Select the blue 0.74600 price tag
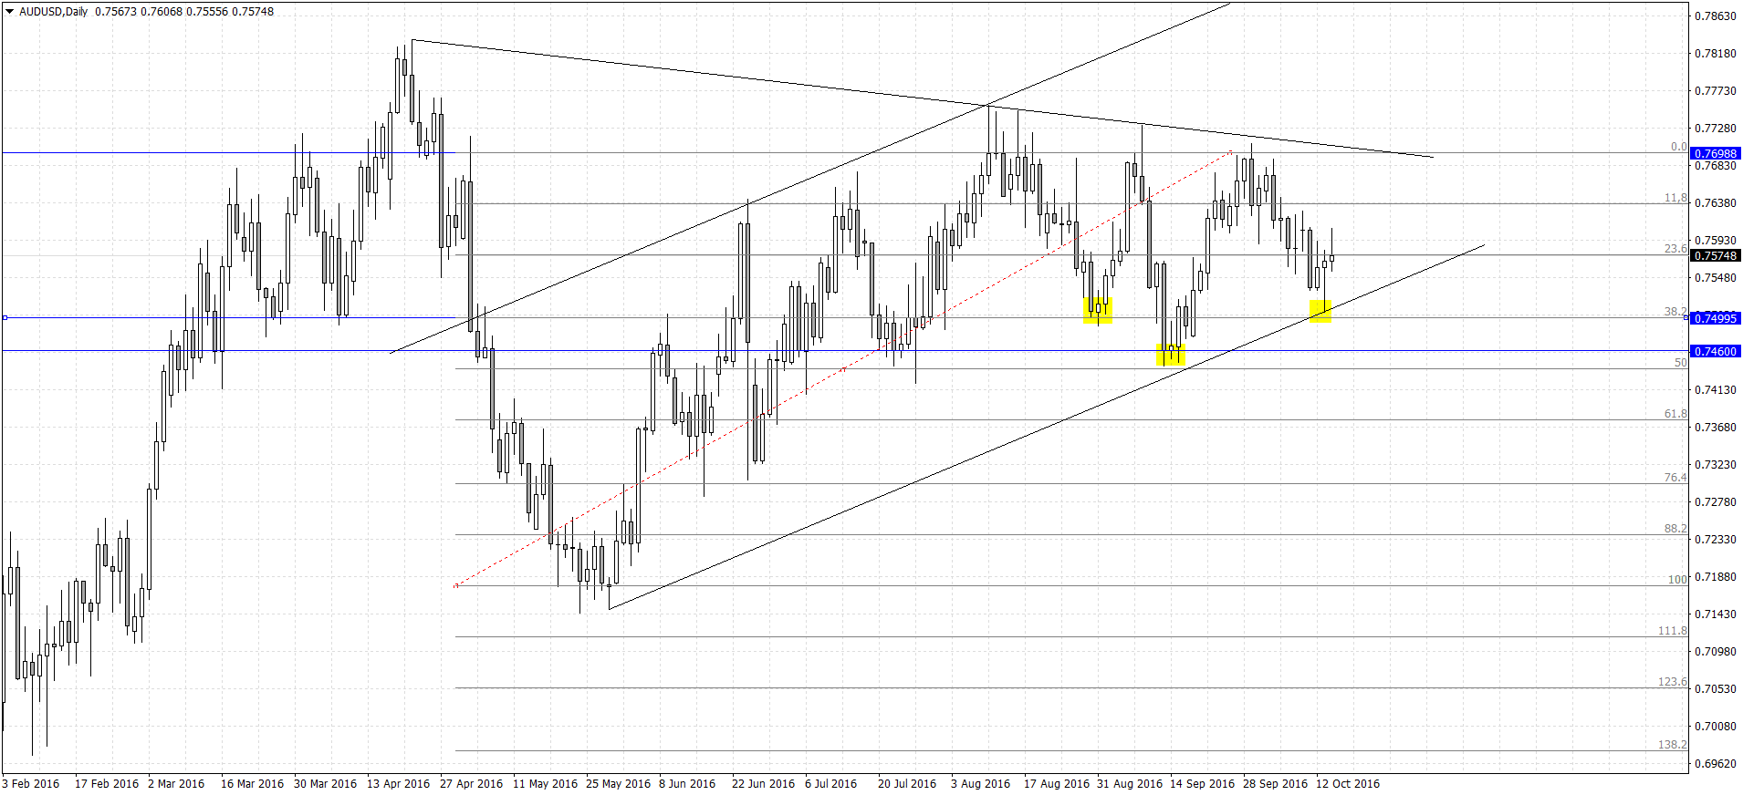Screen dimensions: 1743x795 [x=1716, y=351]
